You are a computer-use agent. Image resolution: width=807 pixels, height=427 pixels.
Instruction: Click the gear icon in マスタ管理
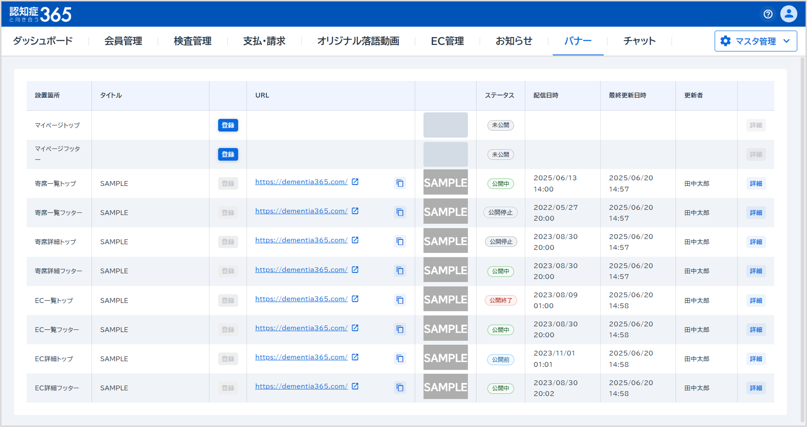[725, 41]
